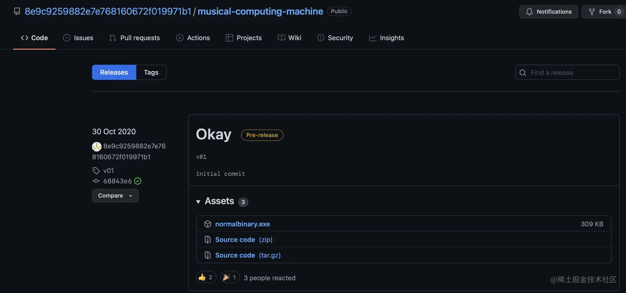Open the Wiki tab
626x293 pixels.
click(289, 38)
